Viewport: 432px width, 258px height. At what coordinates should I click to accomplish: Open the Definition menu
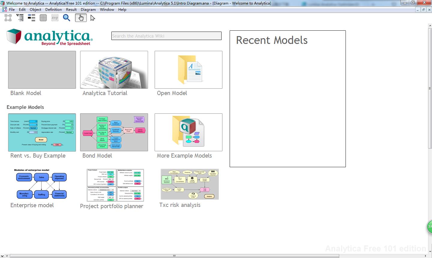click(53, 10)
